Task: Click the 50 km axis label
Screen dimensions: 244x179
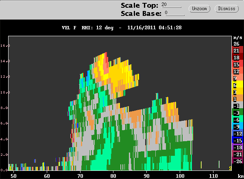Action: pyautogui.click(x=13, y=176)
